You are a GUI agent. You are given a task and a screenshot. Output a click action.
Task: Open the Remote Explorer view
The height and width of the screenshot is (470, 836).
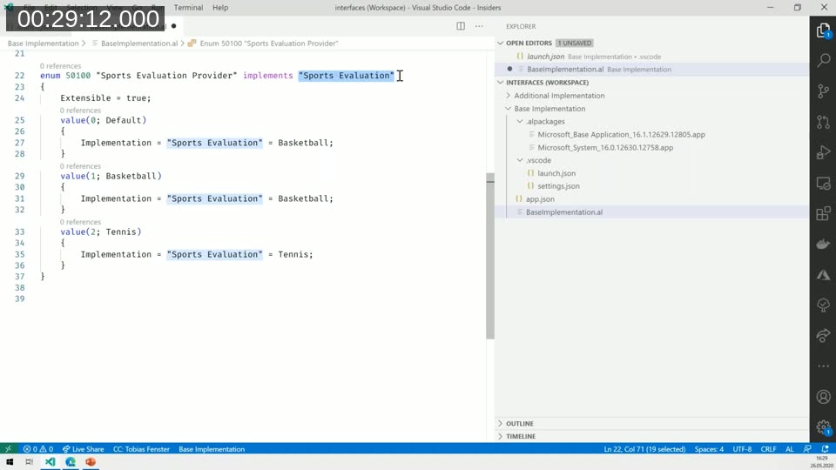(823, 184)
